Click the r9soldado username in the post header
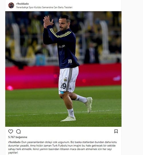This screenshot has height=155, width=143. pos(23,4)
